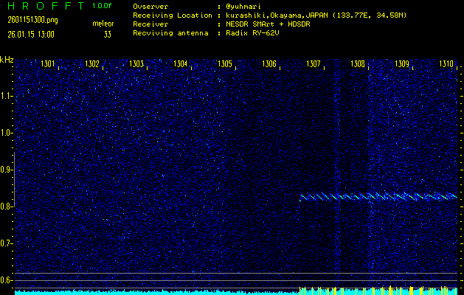The width and height of the screenshot is (464, 295).
Task: Click the version label 1.00f
Action: pyautogui.click(x=102, y=6)
